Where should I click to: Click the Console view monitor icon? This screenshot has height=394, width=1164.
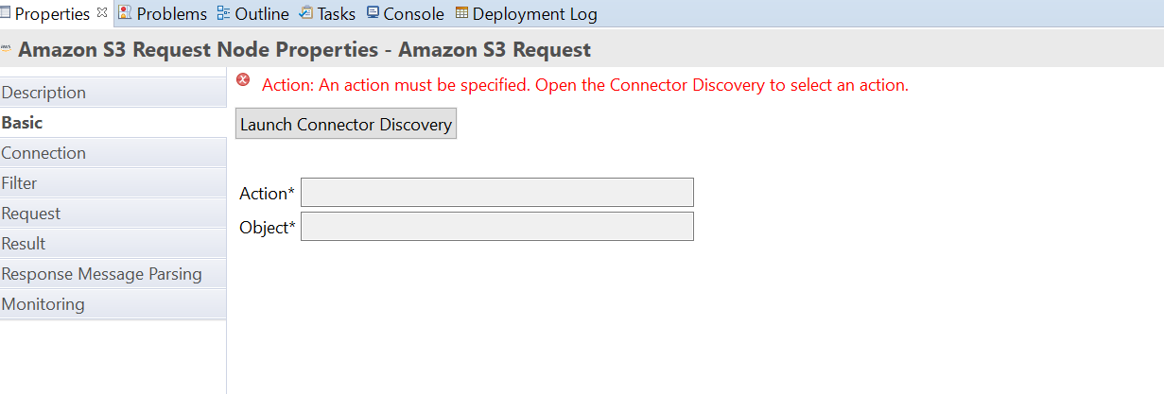pos(373,13)
